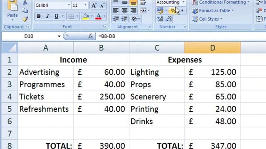The width and height of the screenshot is (266, 149).
Task: Select the Tickets amount 250.00 cell
Action: point(101,96)
